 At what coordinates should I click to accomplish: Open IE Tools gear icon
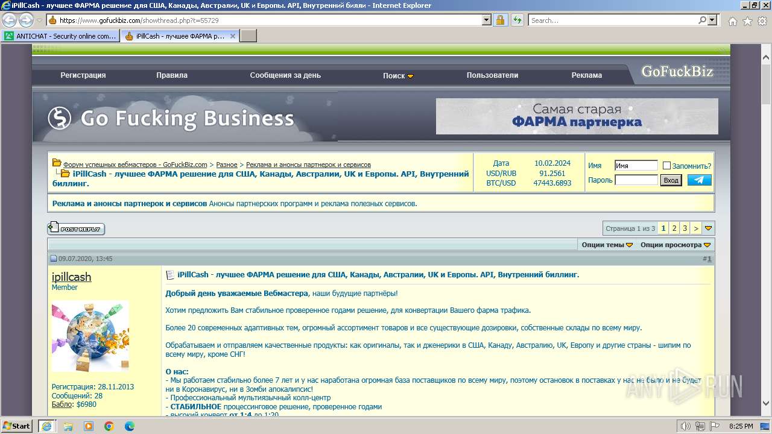point(762,21)
